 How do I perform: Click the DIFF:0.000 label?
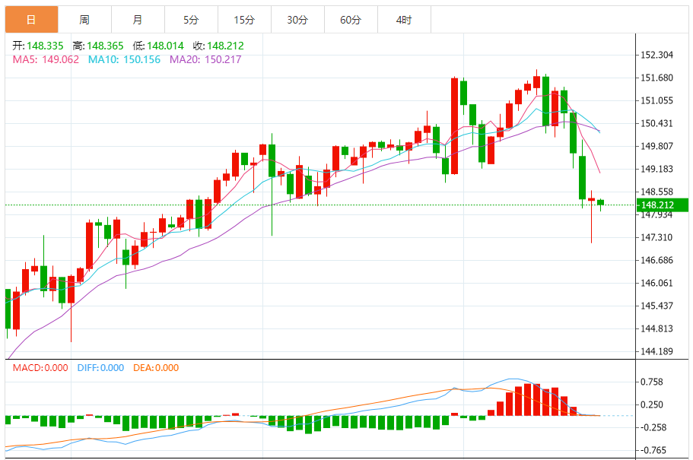point(100,368)
